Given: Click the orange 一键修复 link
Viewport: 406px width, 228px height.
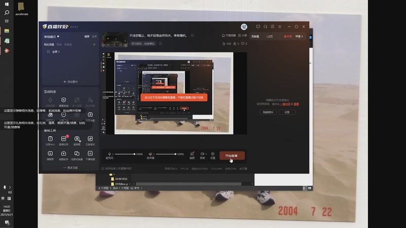Looking at the screenshot, I should tap(285, 104).
